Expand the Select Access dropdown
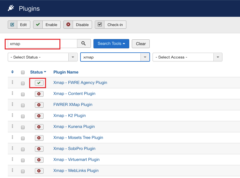The width and height of the screenshot is (240, 178). (x=187, y=57)
